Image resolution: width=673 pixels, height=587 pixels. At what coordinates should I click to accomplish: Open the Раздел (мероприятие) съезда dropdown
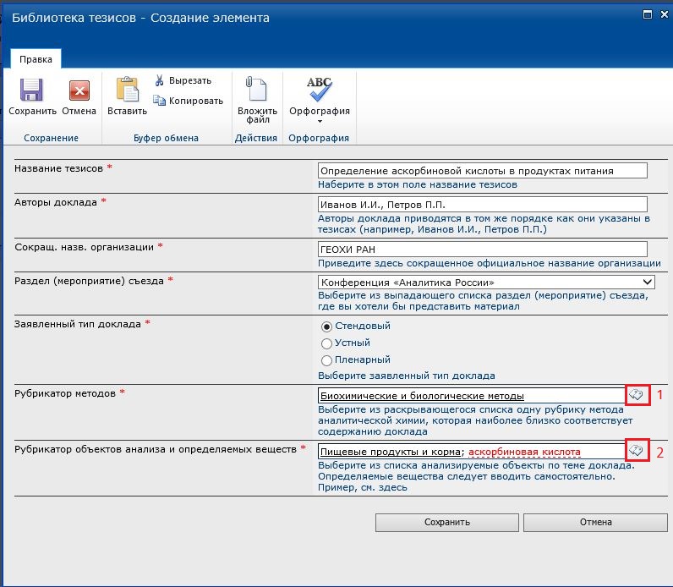pyautogui.click(x=486, y=283)
